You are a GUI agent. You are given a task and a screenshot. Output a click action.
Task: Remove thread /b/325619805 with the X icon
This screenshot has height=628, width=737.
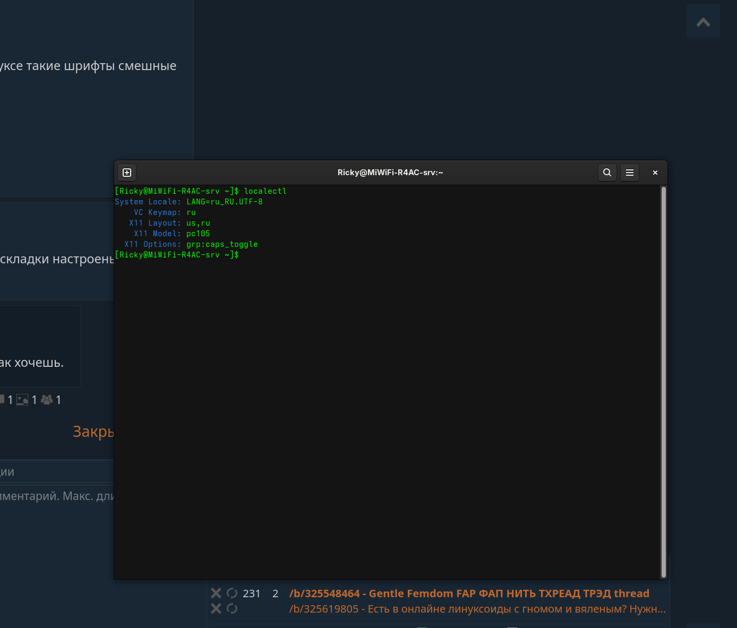pyautogui.click(x=216, y=608)
